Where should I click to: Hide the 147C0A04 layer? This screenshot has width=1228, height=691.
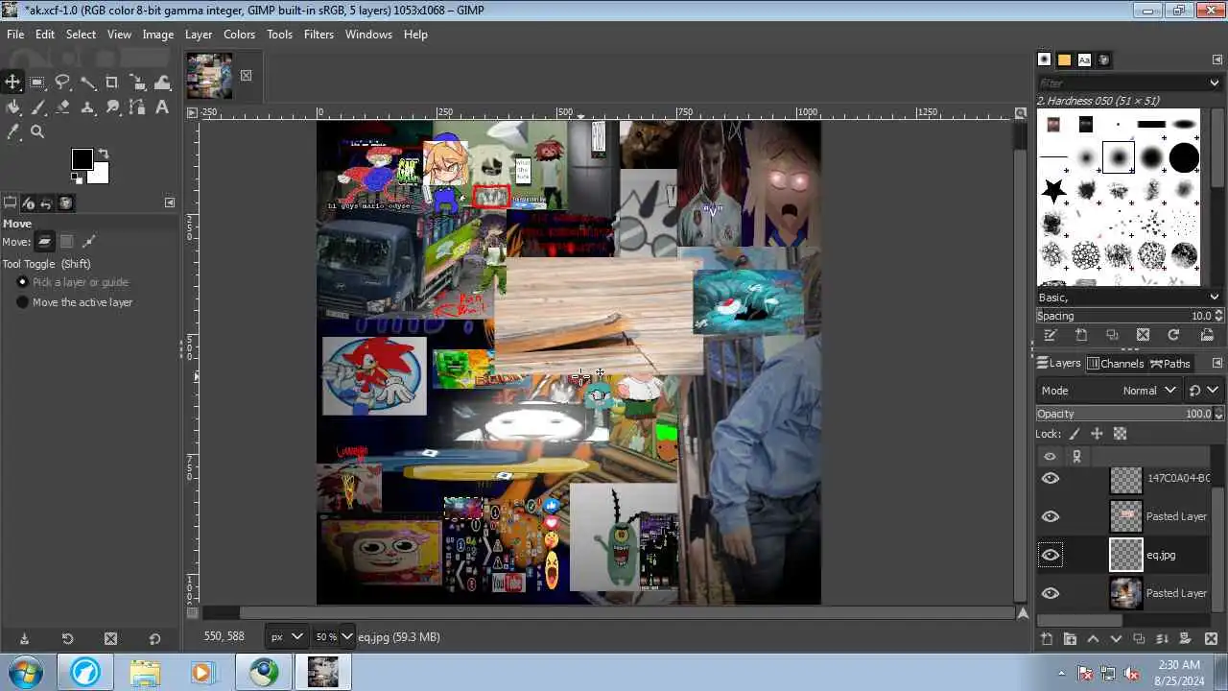[x=1051, y=478]
